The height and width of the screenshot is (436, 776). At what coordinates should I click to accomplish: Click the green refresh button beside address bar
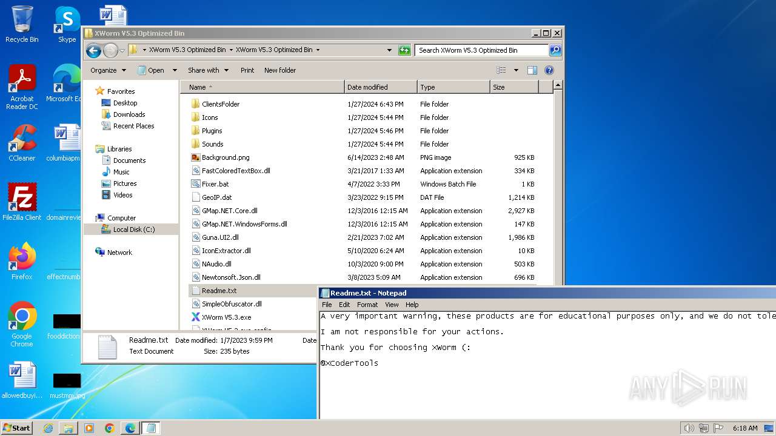(404, 50)
